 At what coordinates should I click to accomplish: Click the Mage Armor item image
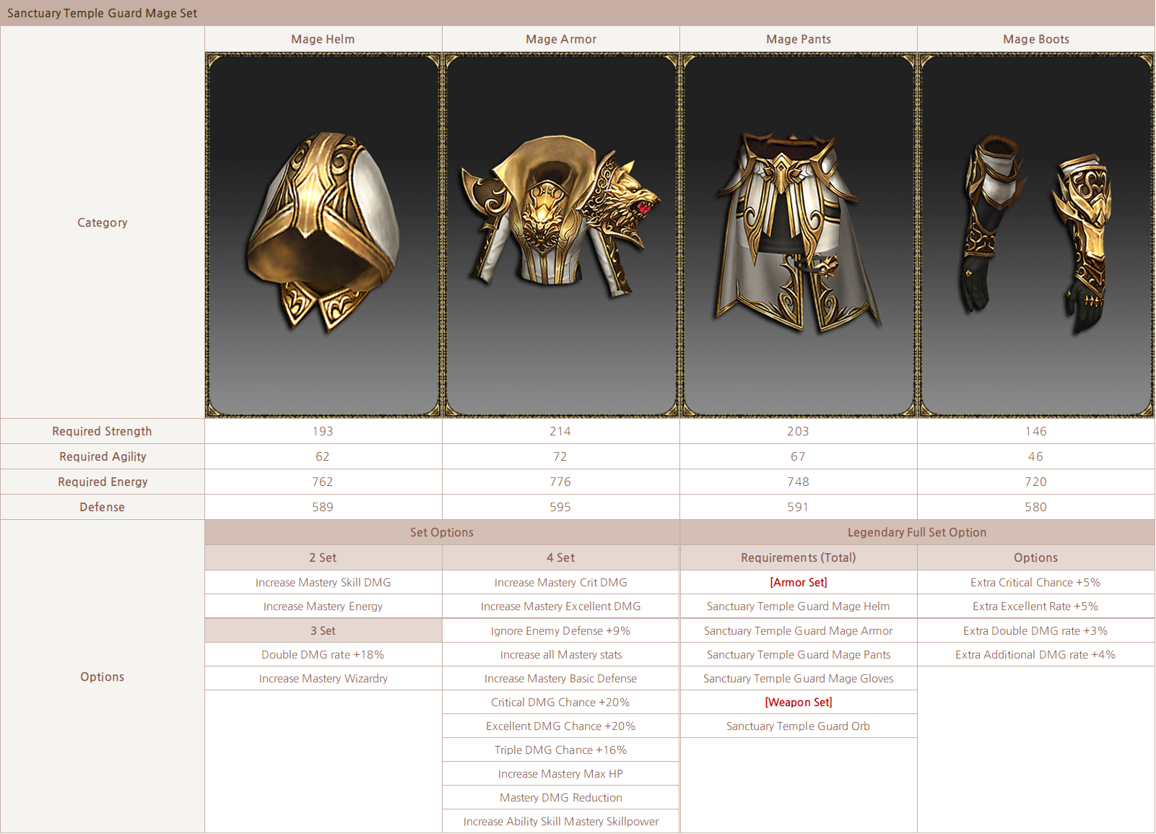click(561, 235)
